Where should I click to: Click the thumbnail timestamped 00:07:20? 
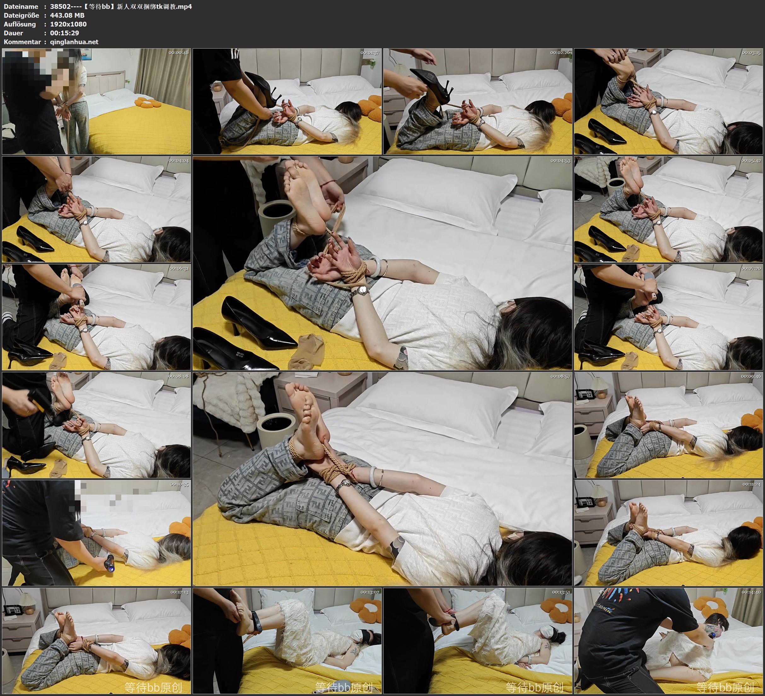pyautogui.click(x=669, y=317)
